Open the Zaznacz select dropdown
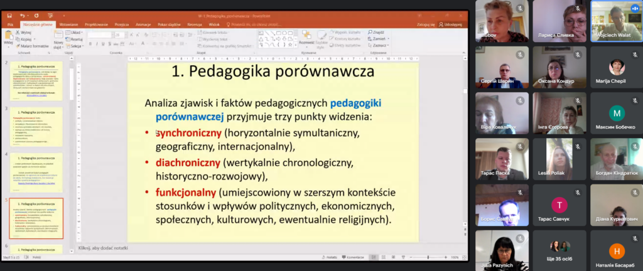This screenshot has width=643, height=271. pos(379,46)
